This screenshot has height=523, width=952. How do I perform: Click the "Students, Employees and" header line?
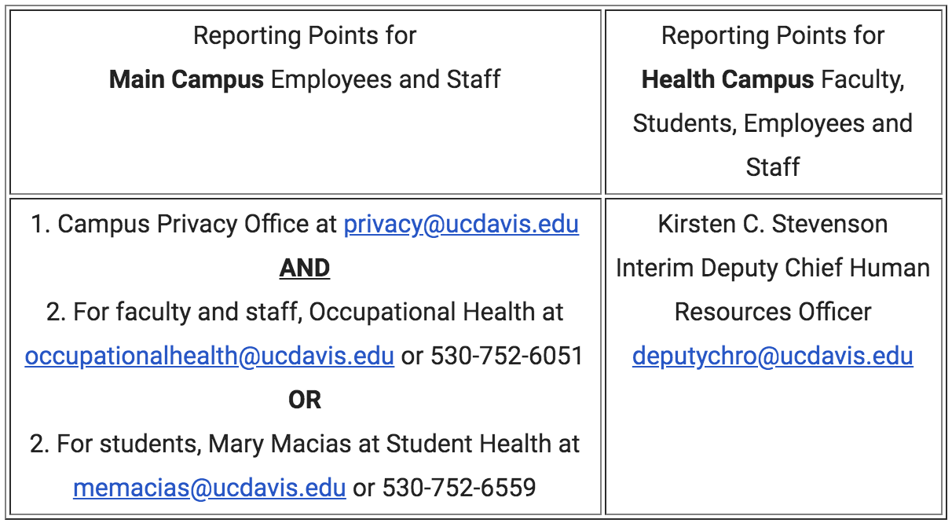(773, 123)
